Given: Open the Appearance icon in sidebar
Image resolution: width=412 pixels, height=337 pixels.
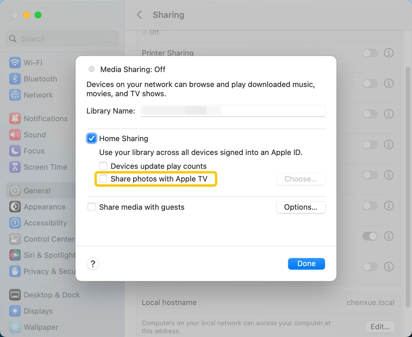Looking at the screenshot, I should (x=15, y=207).
